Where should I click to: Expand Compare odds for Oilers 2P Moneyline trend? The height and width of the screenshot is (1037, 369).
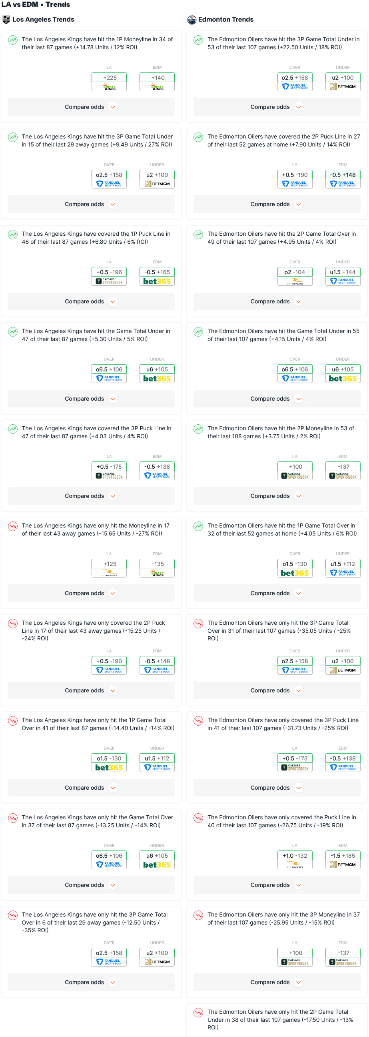pyautogui.click(x=298, y=496)
